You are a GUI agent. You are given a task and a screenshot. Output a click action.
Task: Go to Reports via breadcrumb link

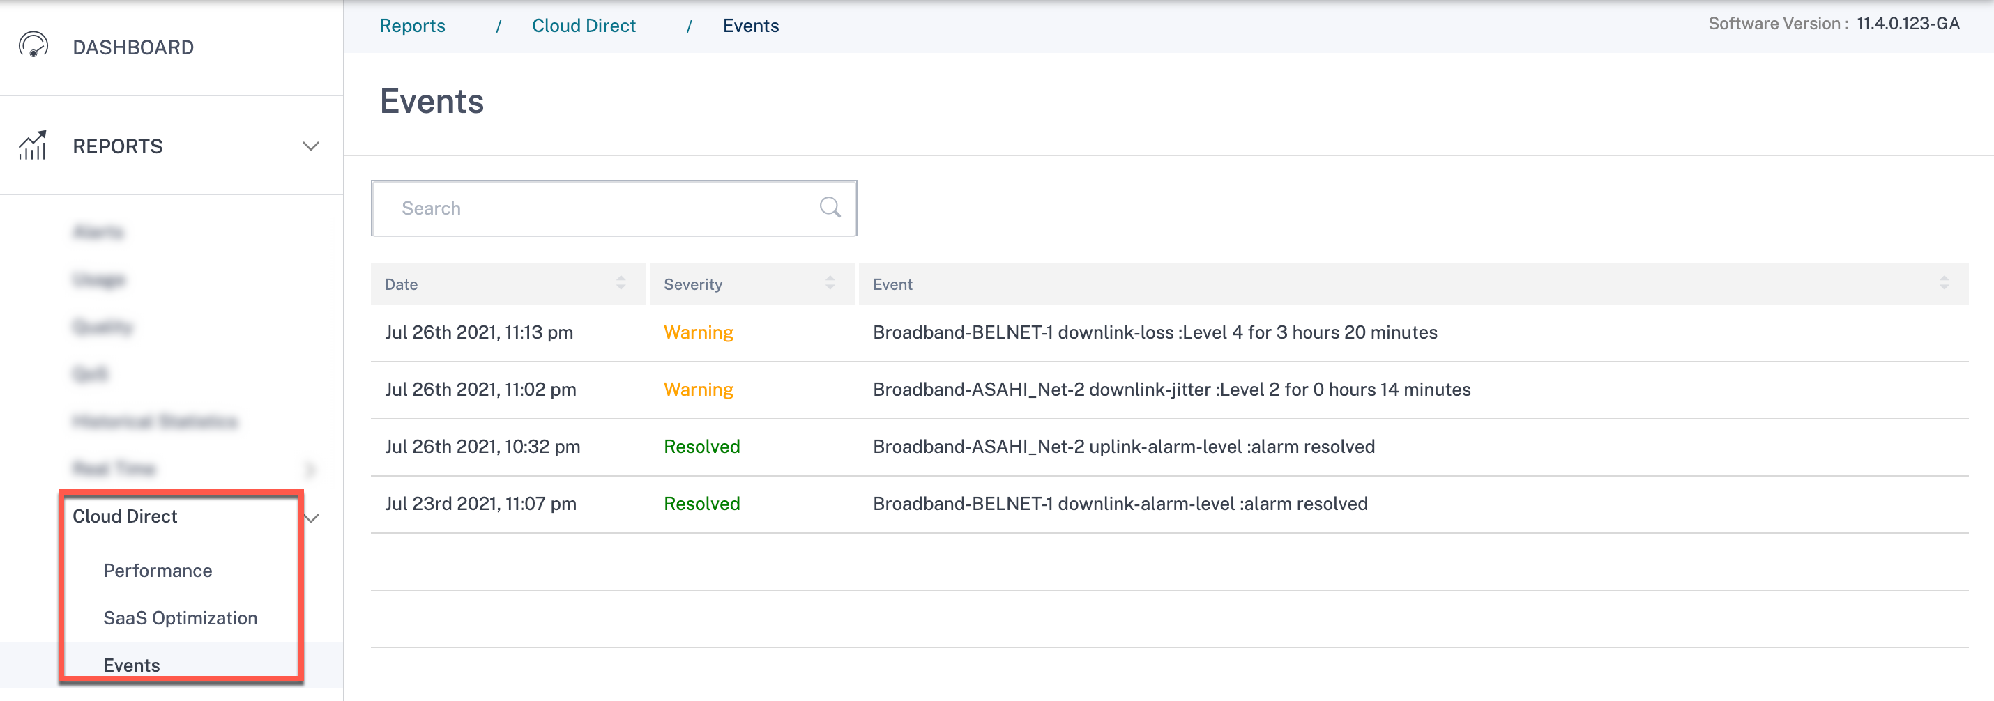point(412,26)
